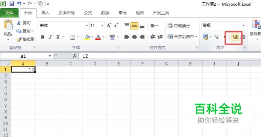Align text left
261x137 pixels.
(127, 37)
